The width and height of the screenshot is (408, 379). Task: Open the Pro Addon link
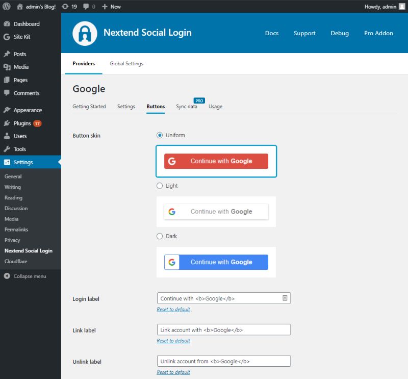[x=378, y=33]
